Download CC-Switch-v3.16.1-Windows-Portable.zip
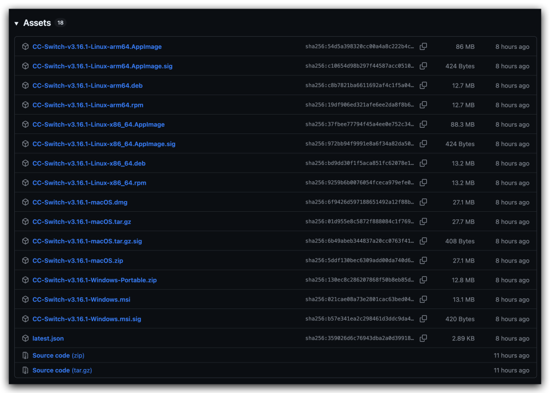The width and height of the screenshot is (550, 393). 95,280
